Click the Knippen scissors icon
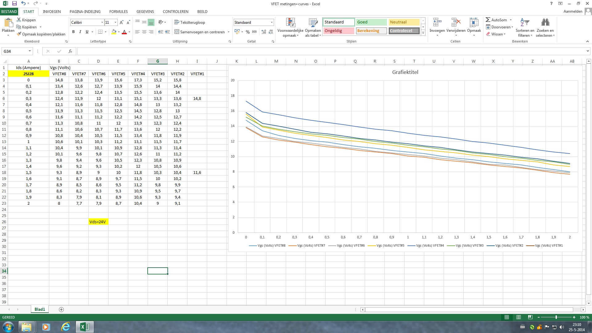Viewport: 592px width, 333px height. click(19, 20)
